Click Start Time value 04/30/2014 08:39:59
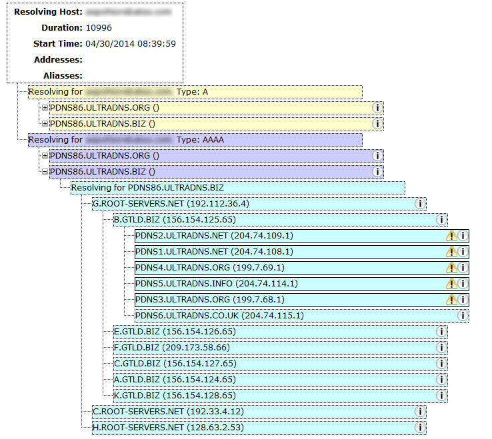This screenshot has width=492, height=439. (131, 43)
